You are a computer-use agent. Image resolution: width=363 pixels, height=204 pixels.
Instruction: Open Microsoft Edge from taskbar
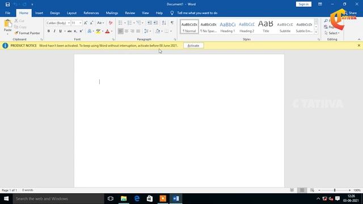pyautogui.click(x=137, y=199)
